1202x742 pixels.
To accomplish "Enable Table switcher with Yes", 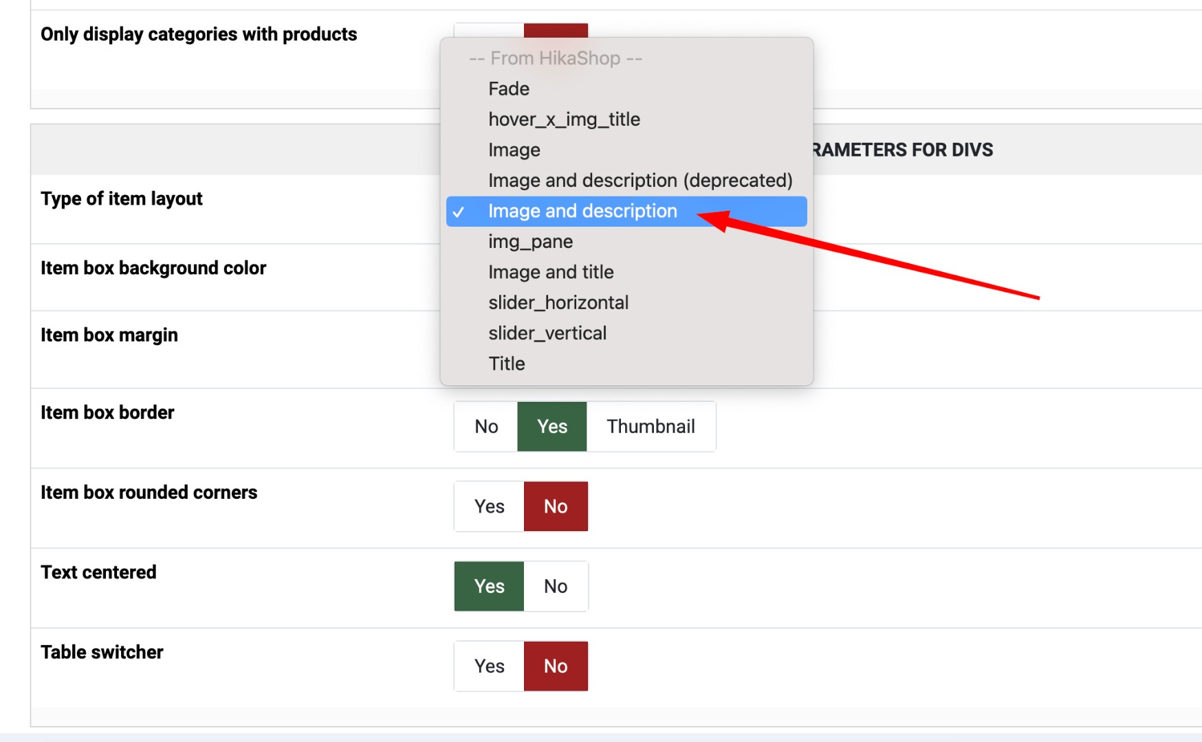I will 490,666.
